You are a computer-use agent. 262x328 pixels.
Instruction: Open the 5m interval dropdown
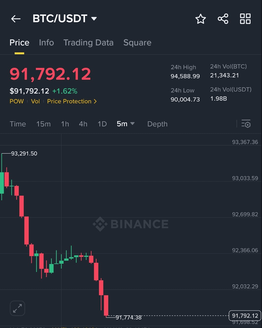[126, 124]
